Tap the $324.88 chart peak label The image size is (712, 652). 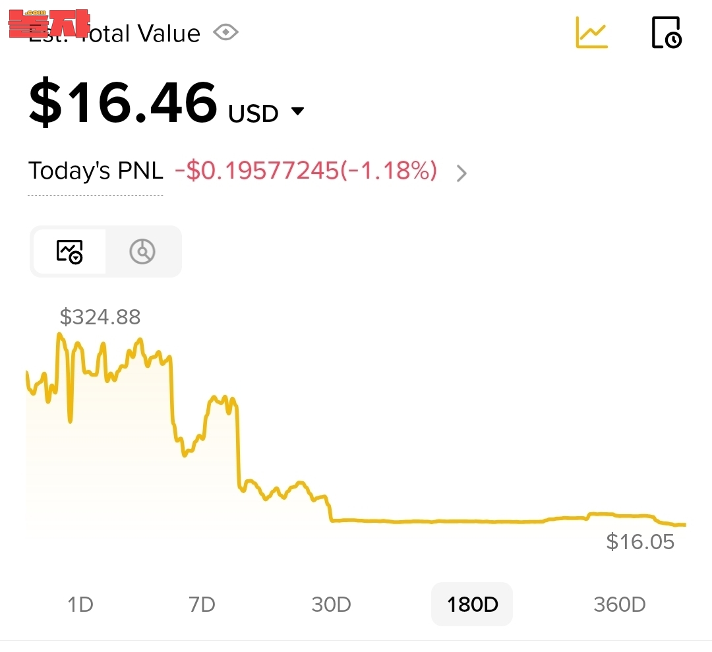(x=100, y=317)
